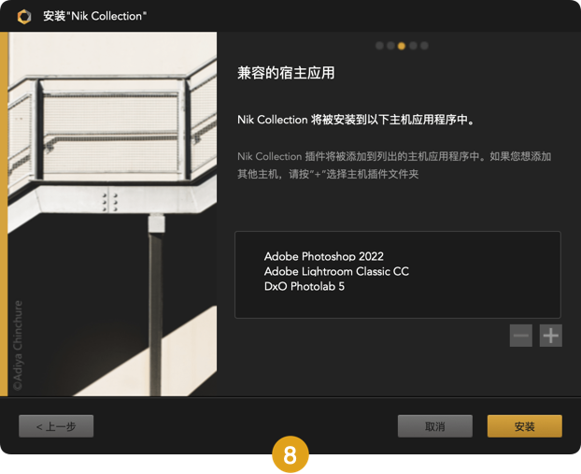Click the Nik Collection hexagon logo

(x=24, y=16)
